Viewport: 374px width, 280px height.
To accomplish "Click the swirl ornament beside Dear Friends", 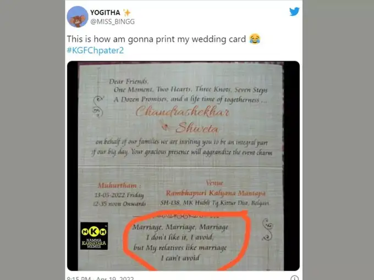I will click(x=98, y=106).
